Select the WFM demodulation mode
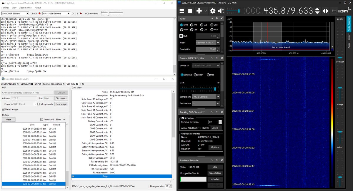The width and height of the screenshot is (353, 191). pyautogui.click(x=182, y=30)
